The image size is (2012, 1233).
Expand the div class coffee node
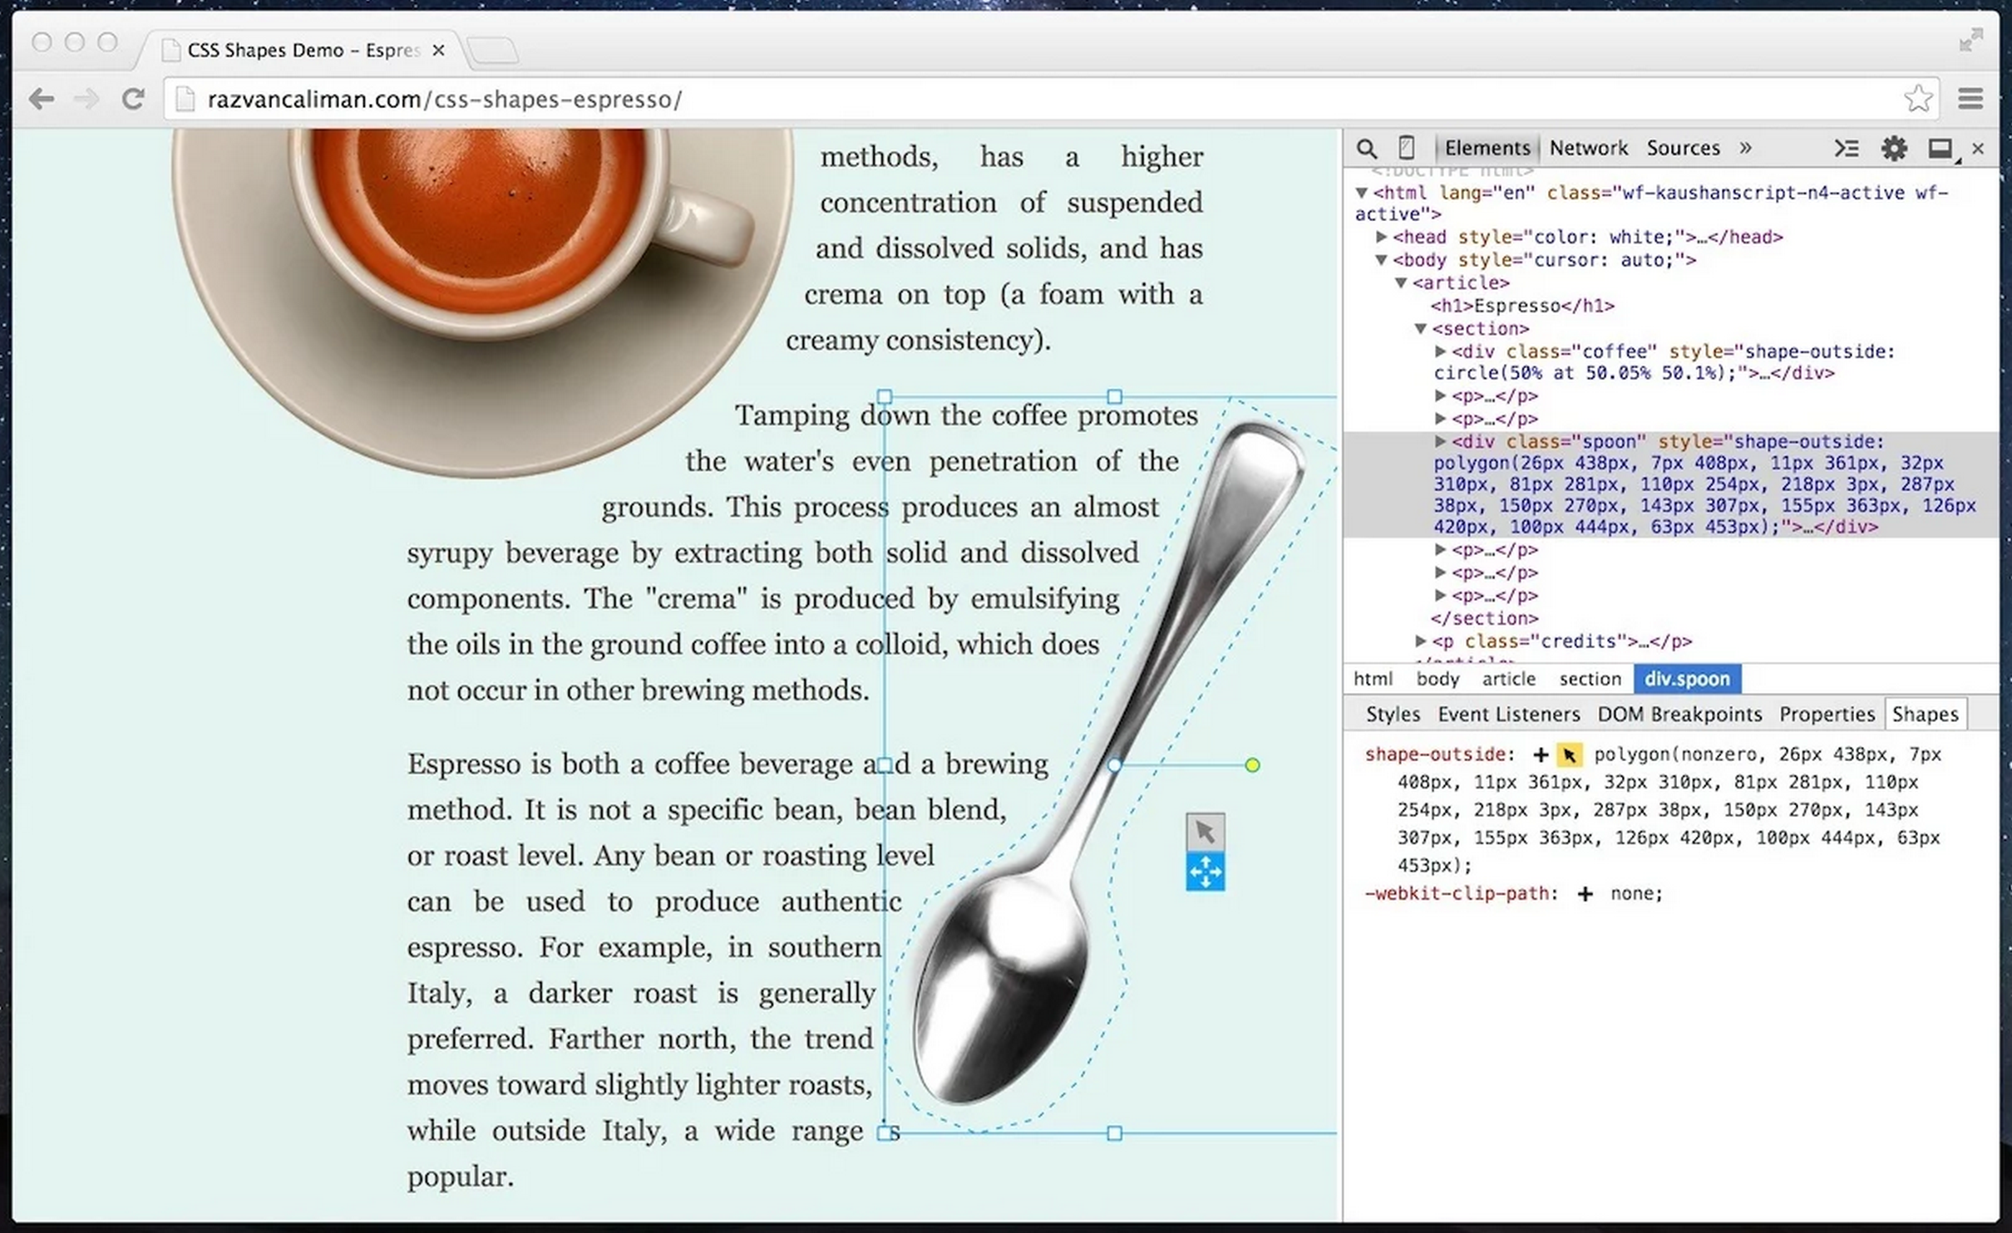1440,351
